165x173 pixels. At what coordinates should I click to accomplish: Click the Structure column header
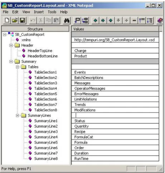35,29
